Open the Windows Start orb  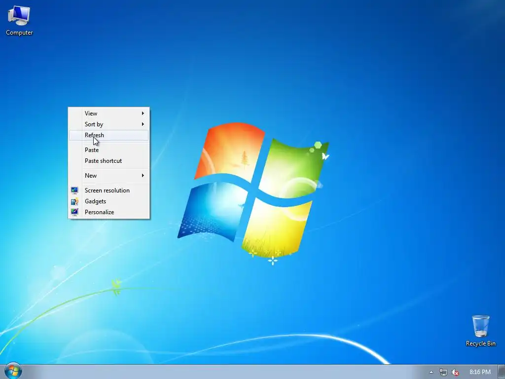click(13, 371)
